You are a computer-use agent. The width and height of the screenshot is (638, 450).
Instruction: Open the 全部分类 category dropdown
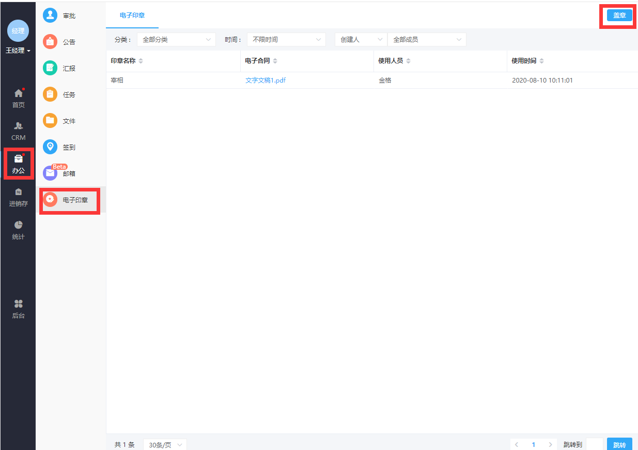[x=176, y=39]
